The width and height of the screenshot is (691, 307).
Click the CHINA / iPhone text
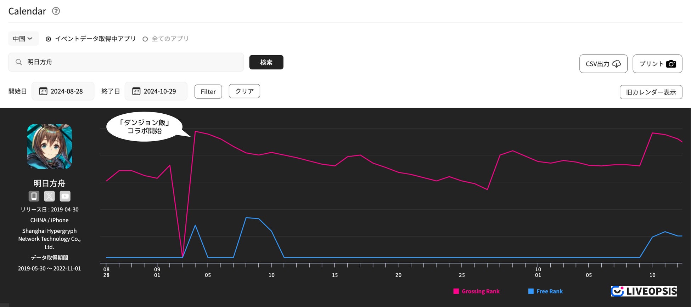tap(50, 220)
